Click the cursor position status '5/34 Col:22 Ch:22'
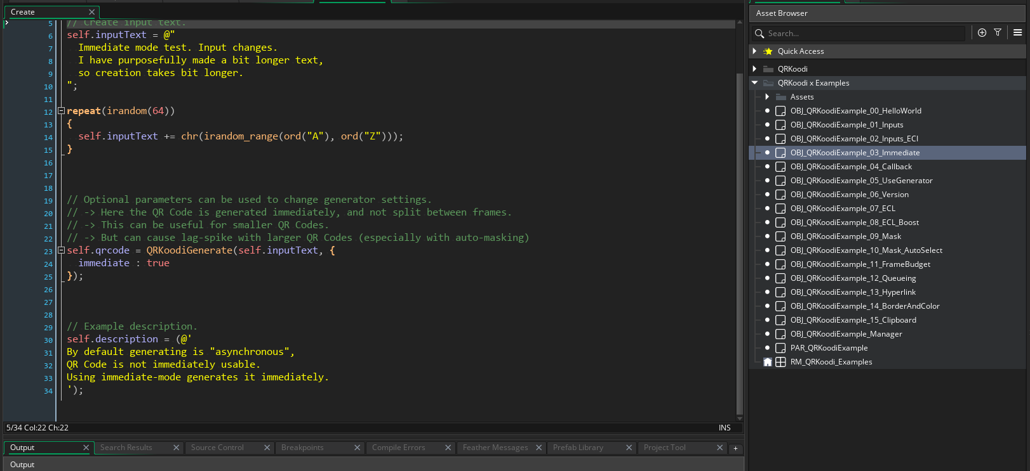 pyautogui.click(x=37, y=428)
